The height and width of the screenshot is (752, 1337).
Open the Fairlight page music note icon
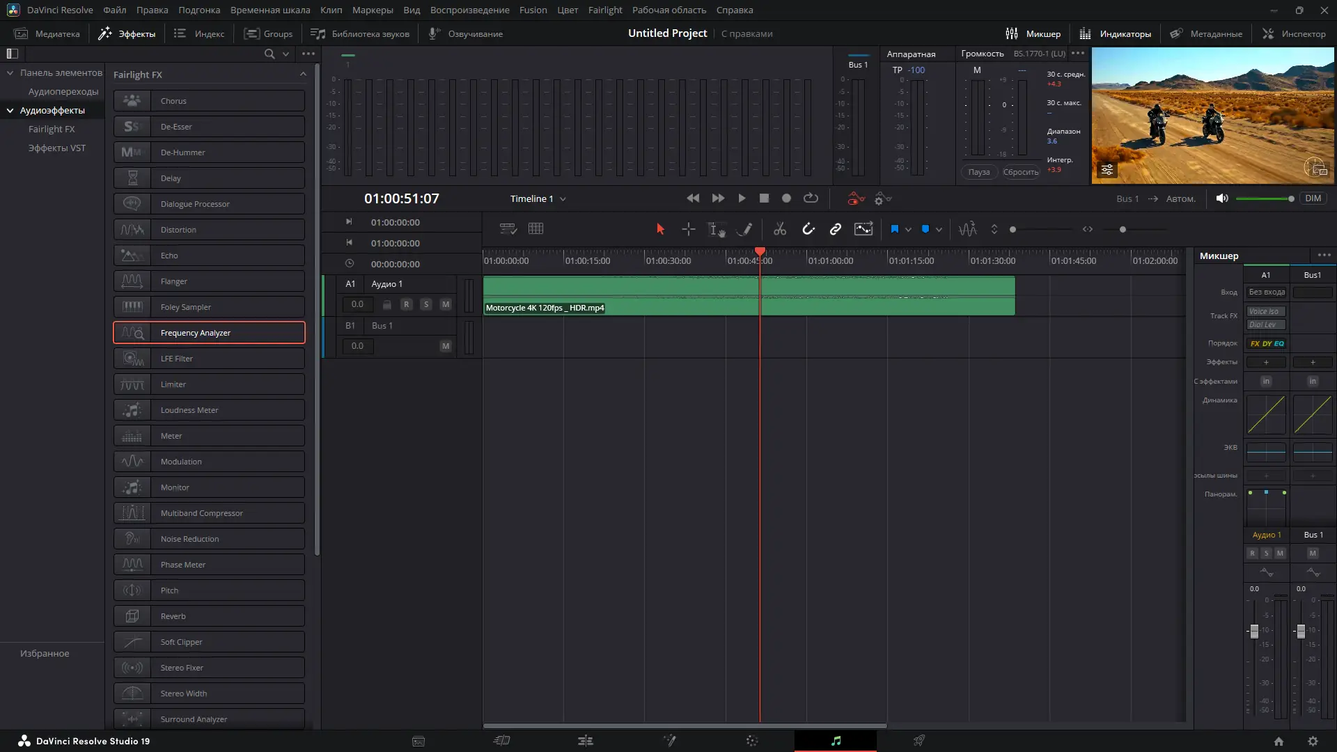[x=836, y=741]
